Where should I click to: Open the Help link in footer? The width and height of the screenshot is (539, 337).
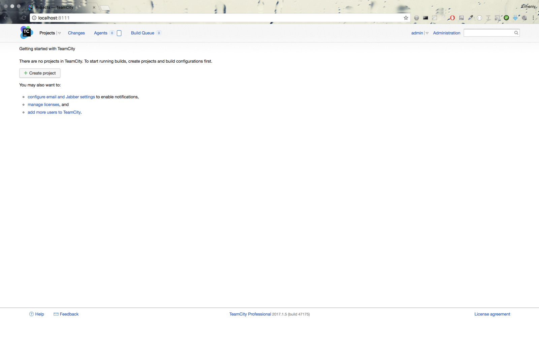point(39,314)
